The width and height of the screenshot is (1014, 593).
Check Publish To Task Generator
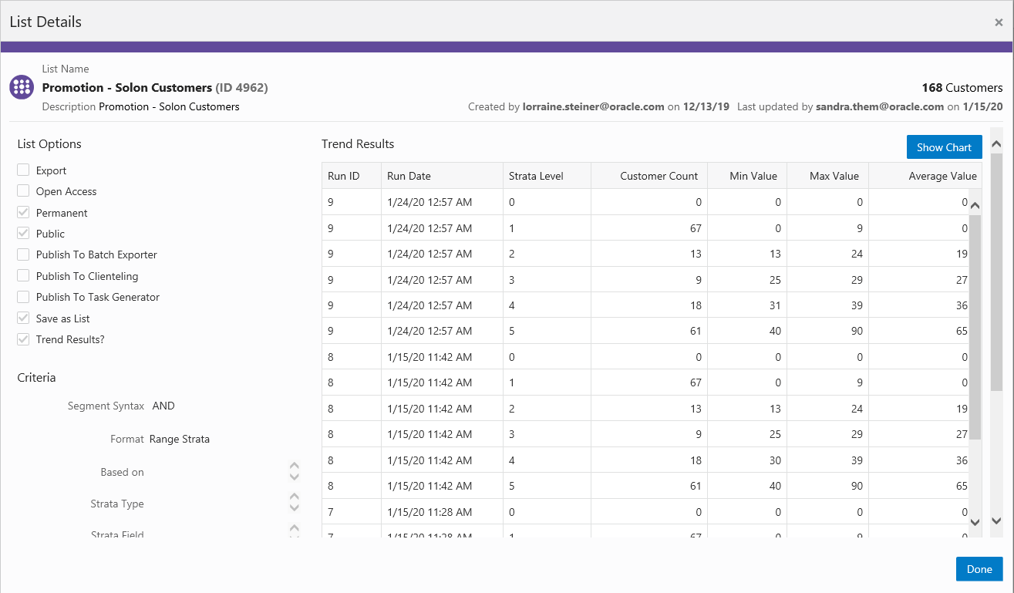coord(23,297)
